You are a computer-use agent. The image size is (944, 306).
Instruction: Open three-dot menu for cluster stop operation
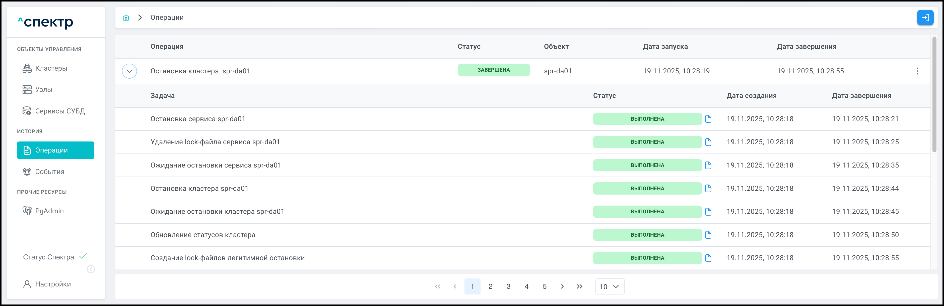point(917,71)
